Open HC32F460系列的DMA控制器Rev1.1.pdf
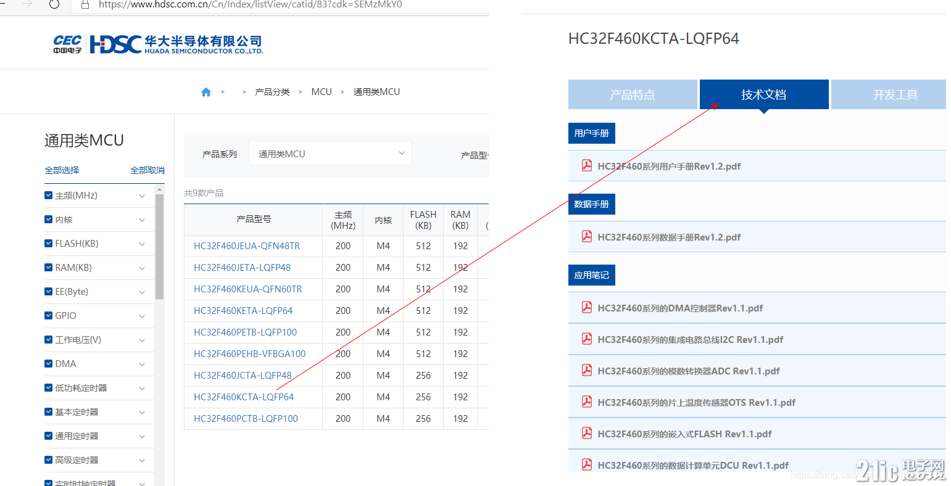Viewport: 951px width, 486px height. [680, 308]
